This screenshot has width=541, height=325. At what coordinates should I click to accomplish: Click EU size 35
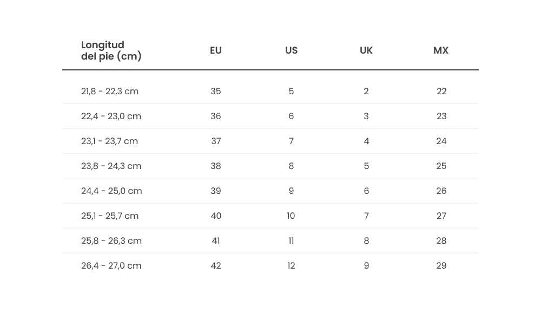click(x=216, y=91)
